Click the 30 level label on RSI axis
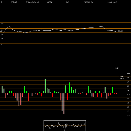This screenshot has height=131, width=131. pos(2,39)
